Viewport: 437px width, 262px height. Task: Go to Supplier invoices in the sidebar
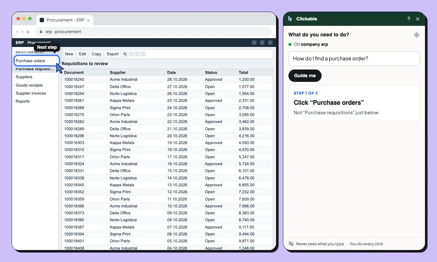click(x=31, y=93)
